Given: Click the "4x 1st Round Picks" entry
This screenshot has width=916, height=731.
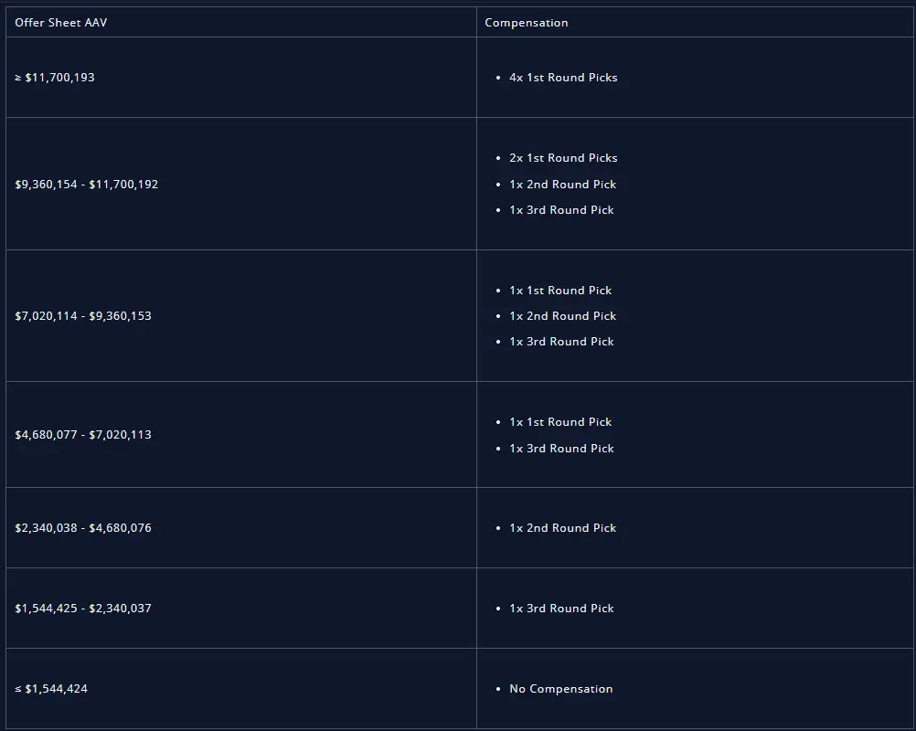Looking at the screenshot, I should point(563,78).
